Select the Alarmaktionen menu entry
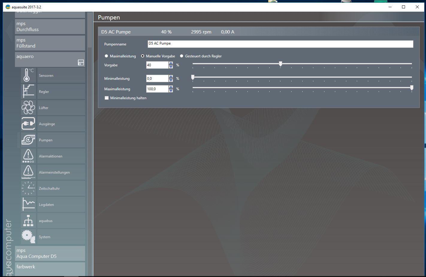The image size is (426, 277). click(61, 156)
